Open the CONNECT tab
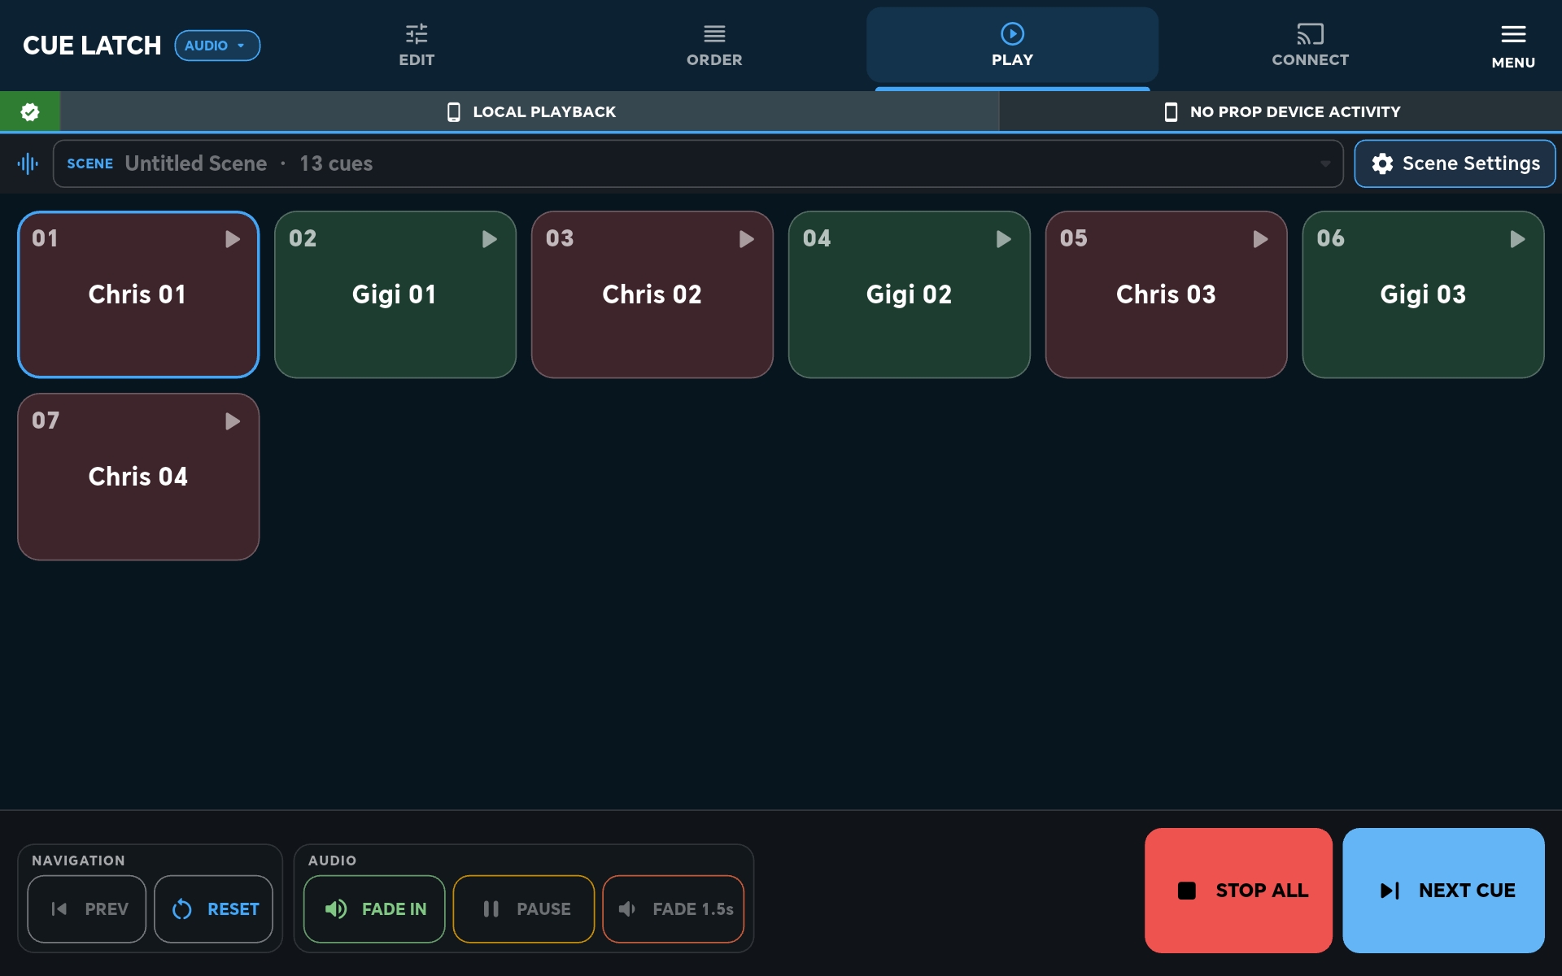The height and width of the screenshot is (976, 1562). point(1310,46)
